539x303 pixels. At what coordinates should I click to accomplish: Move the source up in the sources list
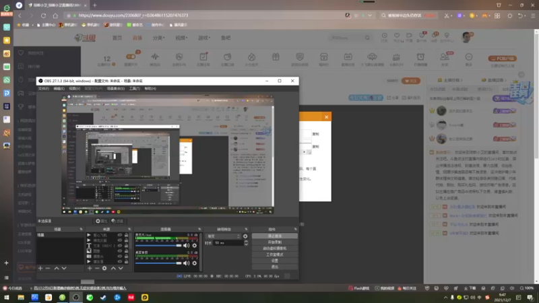[113, 268]
